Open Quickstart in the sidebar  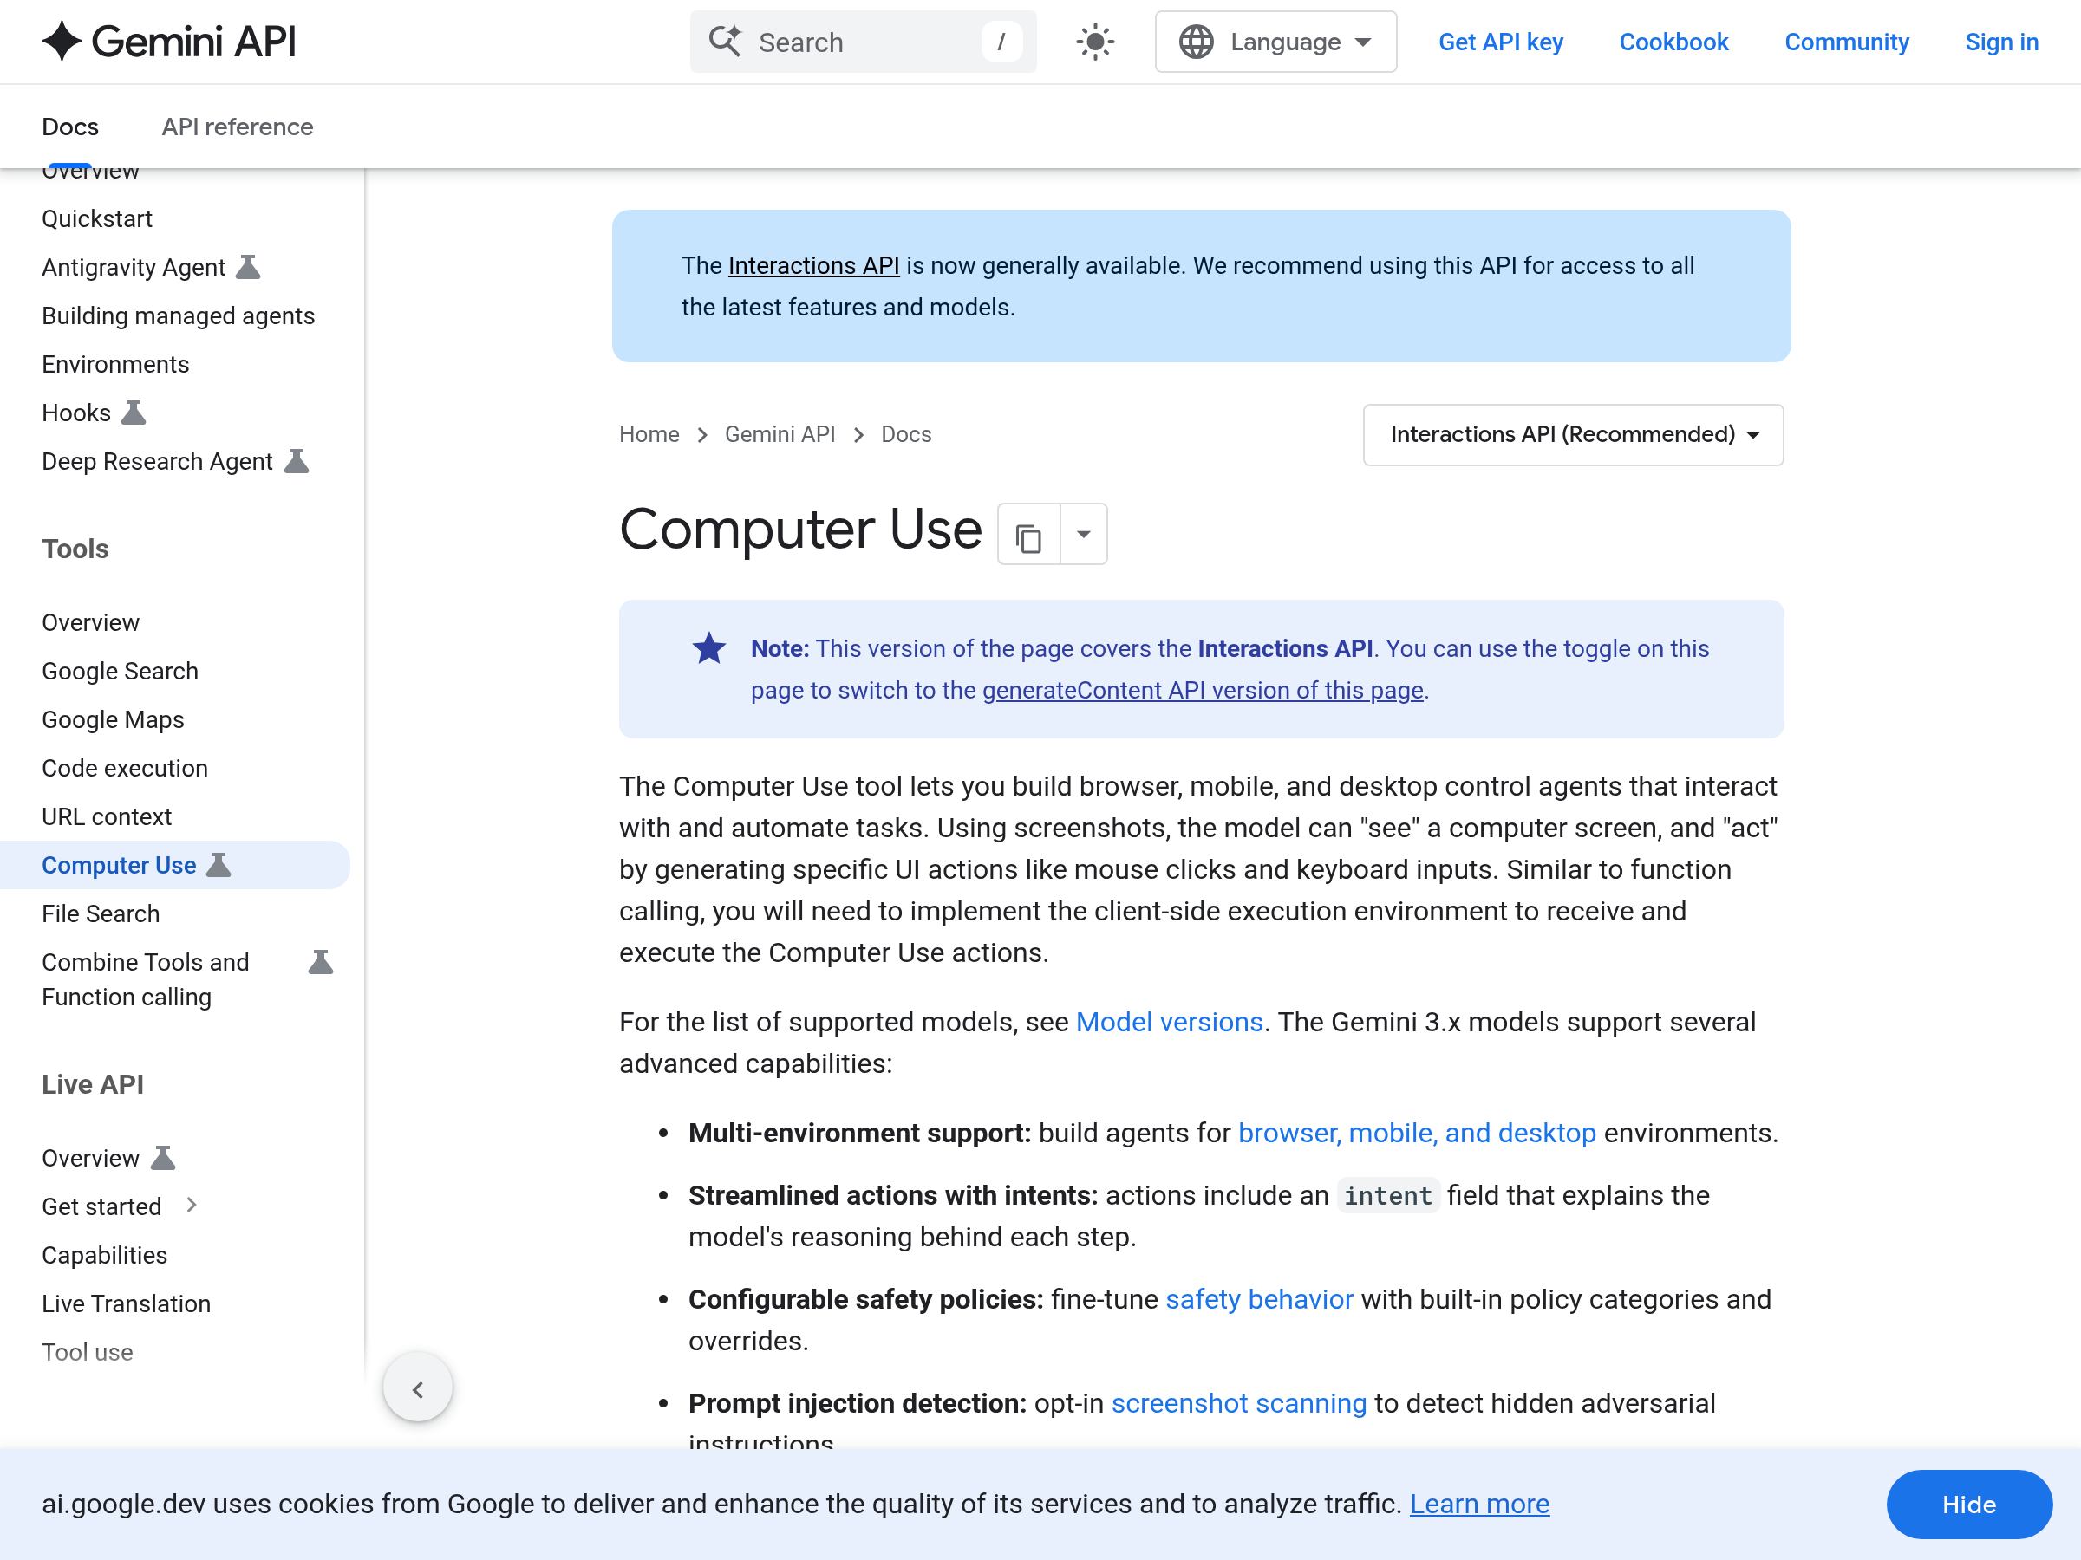[x=97, y=218]
